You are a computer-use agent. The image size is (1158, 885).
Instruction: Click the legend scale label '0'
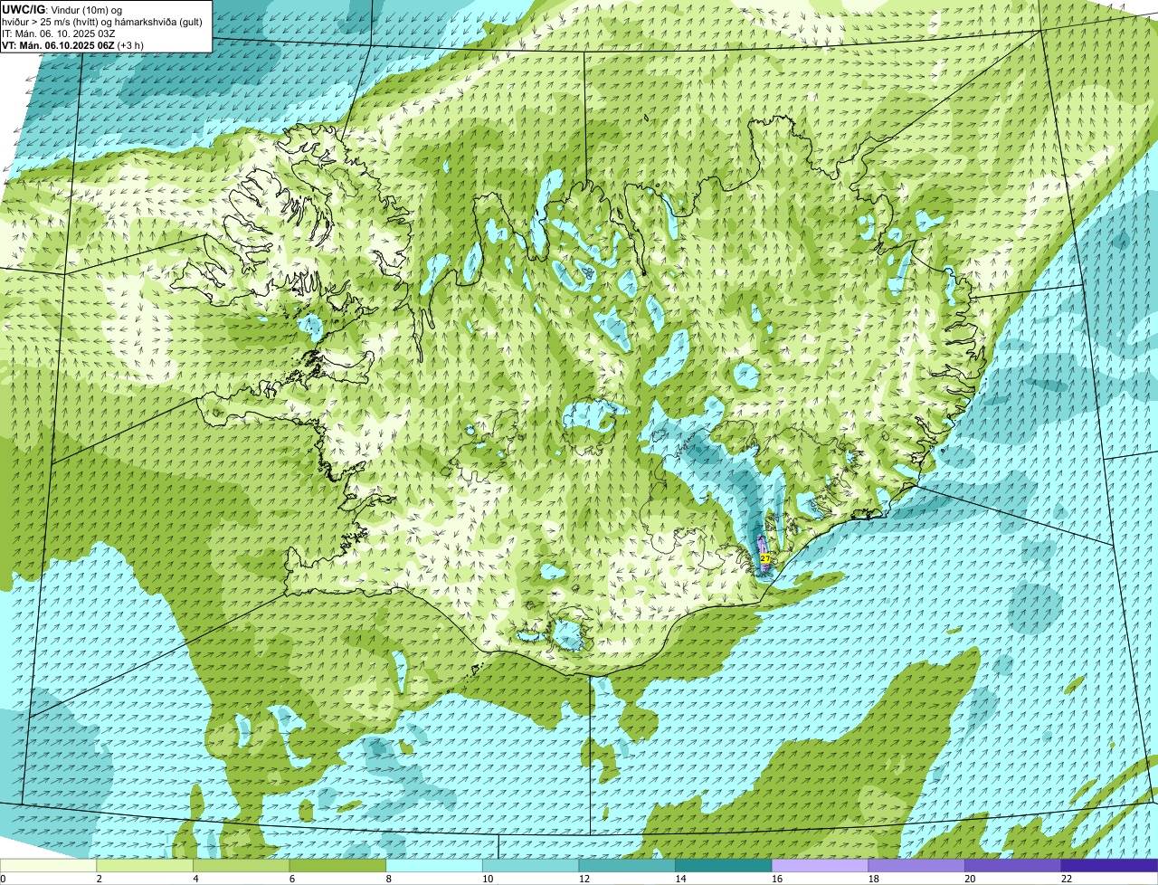coord(3,879)
